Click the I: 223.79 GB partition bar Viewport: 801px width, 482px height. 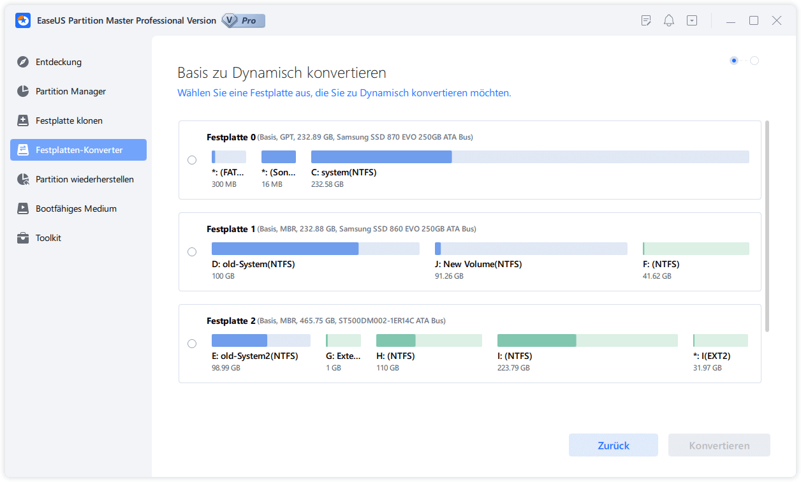[587, 340]
